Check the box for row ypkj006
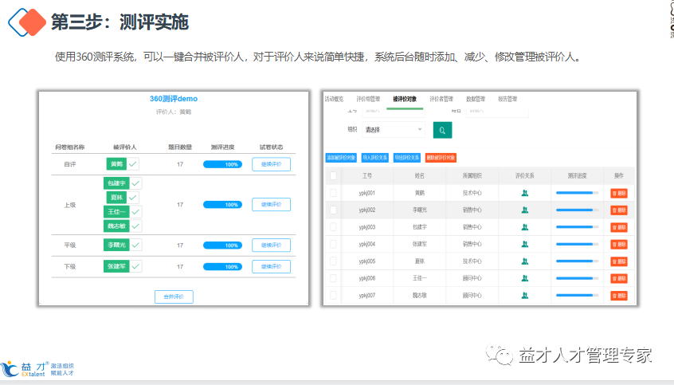 pos(333,278)
